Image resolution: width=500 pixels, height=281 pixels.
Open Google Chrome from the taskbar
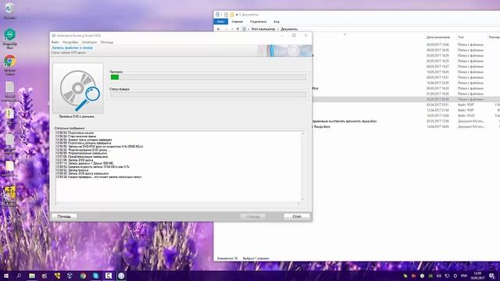coord(83,276)
